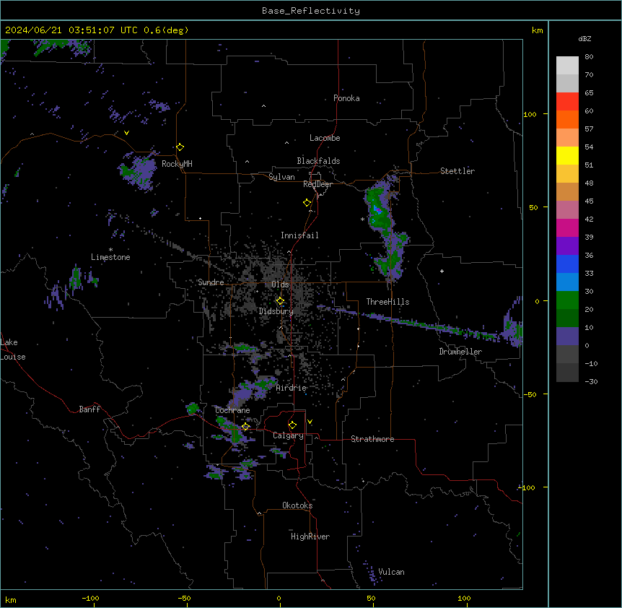Image resolution: width=622 pixels, height=608 pixels.
Task: Pick the red 65-60 dBZ legend swatch
Action: [567, 102]
